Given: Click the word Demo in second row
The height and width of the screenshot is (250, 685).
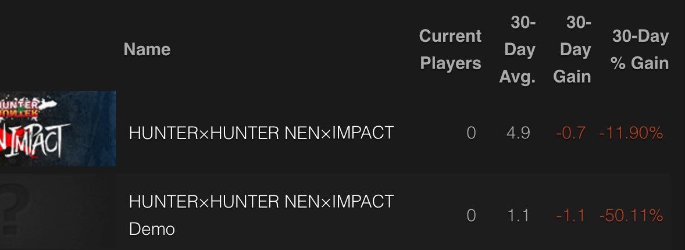Looking at the screenshot, I should [x=152, y=229].
